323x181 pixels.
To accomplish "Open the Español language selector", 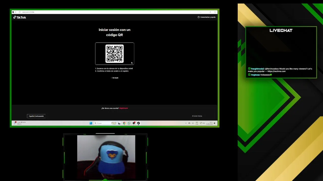I will [x=36, y=116].
